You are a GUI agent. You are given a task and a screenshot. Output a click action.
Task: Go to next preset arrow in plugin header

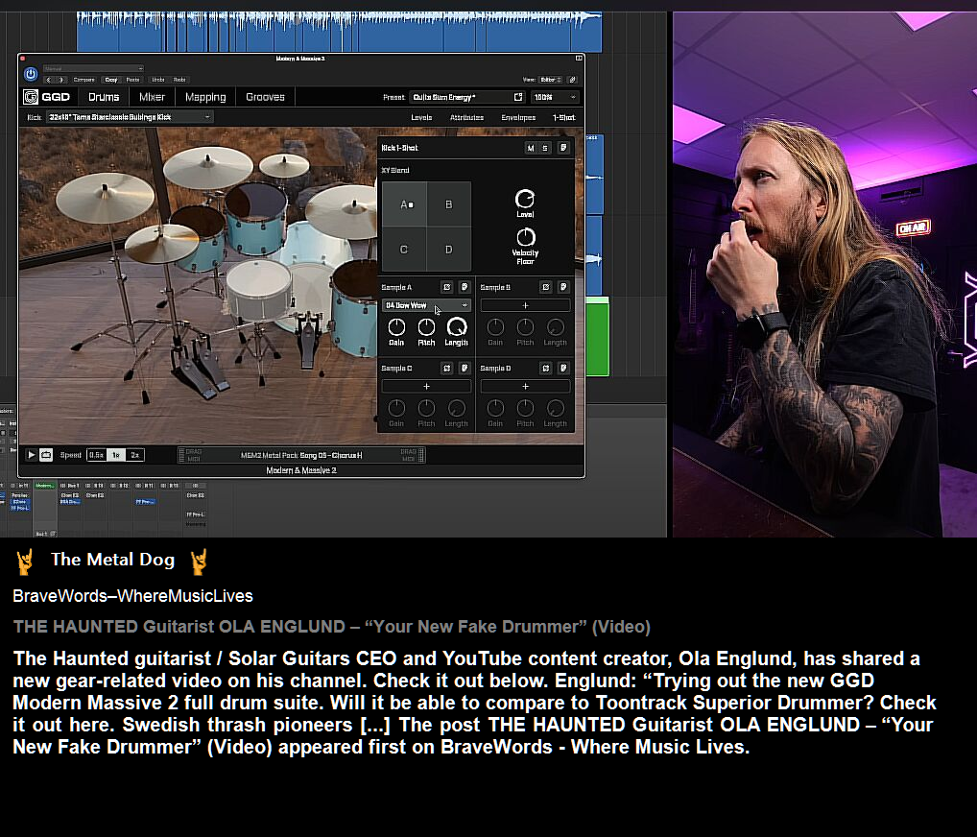click(61, 80)
